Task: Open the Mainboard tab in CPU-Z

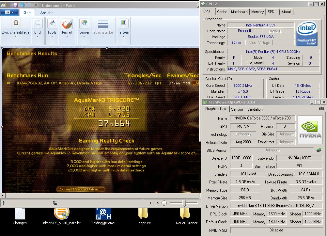Action: click(239, 12)
